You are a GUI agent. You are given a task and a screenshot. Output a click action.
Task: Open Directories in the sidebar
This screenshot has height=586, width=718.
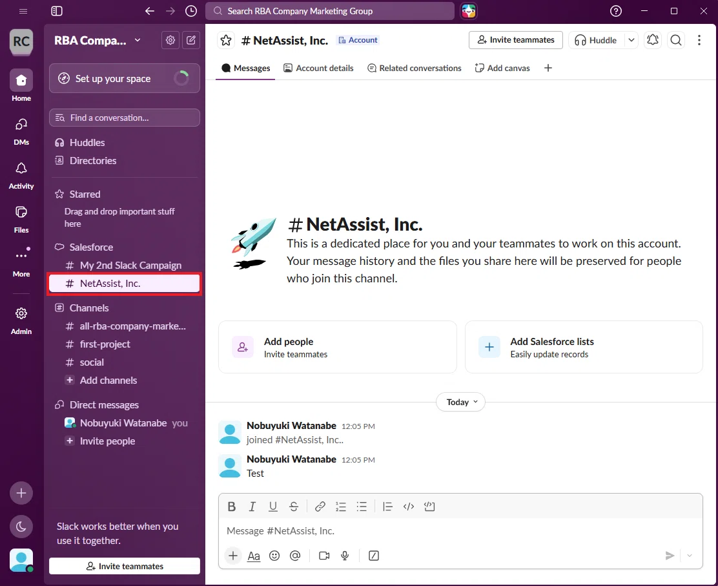point(125,161)
